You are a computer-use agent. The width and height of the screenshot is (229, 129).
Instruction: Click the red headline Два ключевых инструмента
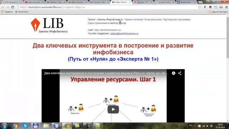pos(113,49)
